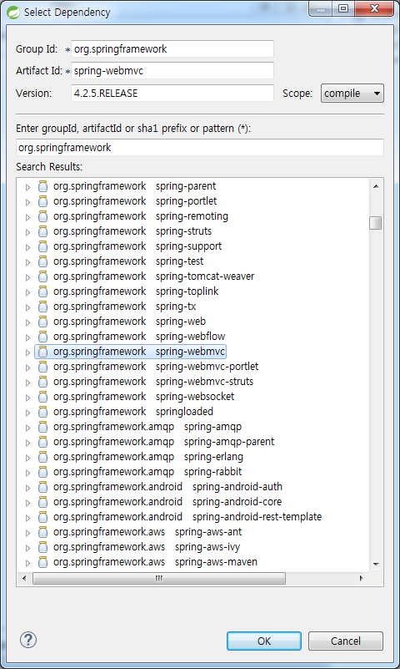
Task: Click the jar icon beside spring-erlang
Action: pos(42,457)
